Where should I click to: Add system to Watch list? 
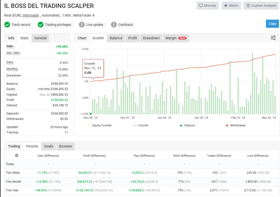pos(231,6)
